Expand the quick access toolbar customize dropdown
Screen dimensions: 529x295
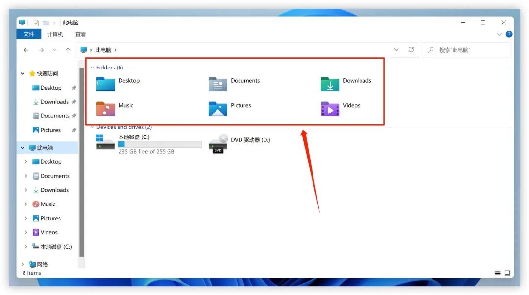54,23
